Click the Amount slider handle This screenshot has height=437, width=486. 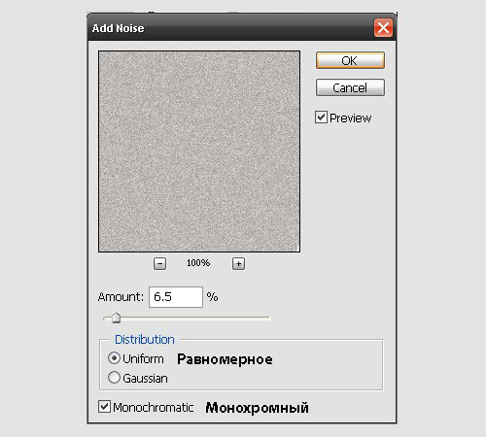pos(116,318)
